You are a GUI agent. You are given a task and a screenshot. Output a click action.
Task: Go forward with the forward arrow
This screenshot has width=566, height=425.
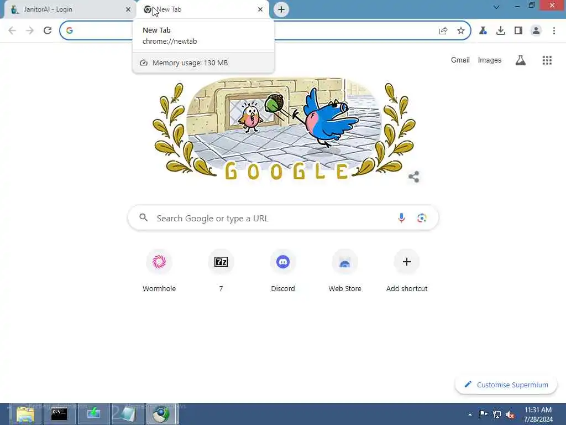(30, 30)
